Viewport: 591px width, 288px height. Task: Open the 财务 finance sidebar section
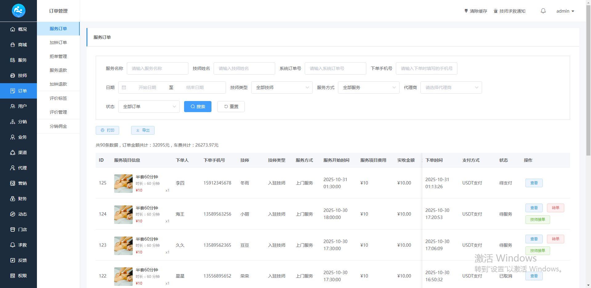point(18,199)
